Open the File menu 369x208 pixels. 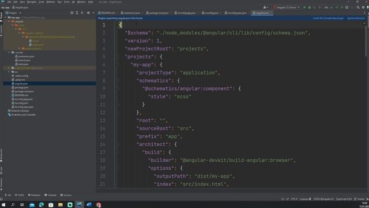pyautogui.click(x=9, y=2)
